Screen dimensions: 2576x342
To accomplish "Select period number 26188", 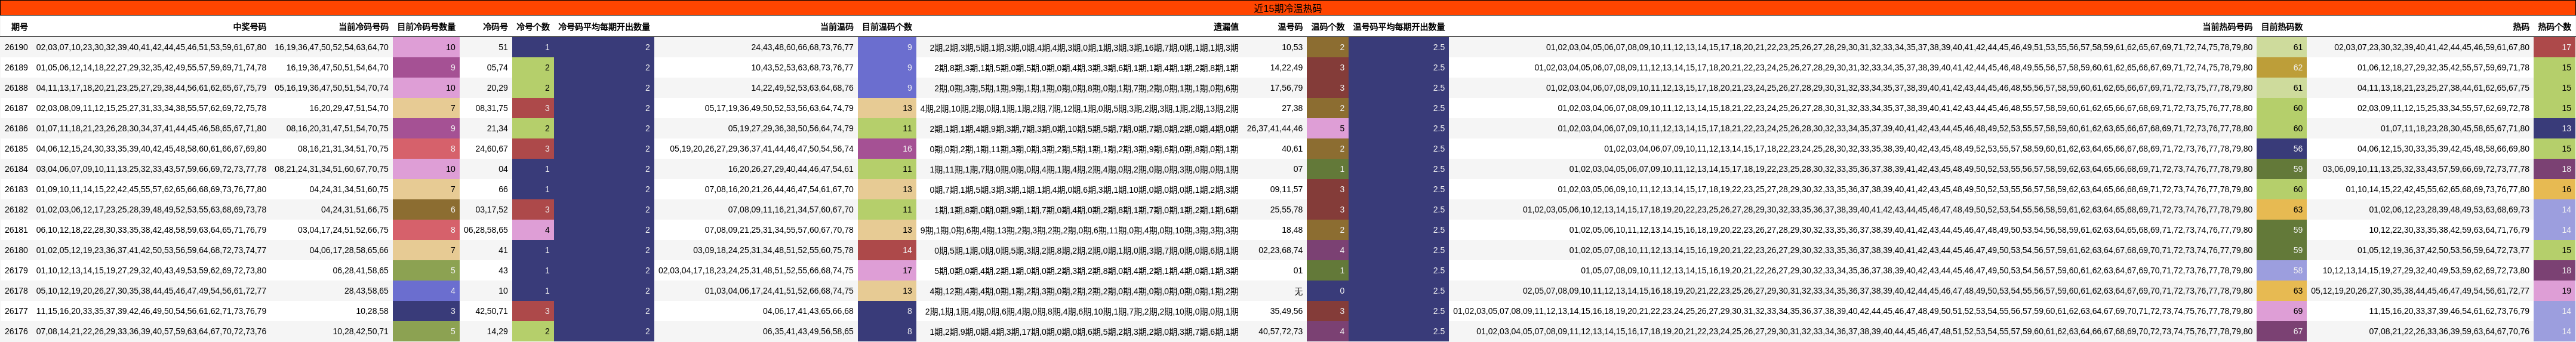I will pos(16,88).
